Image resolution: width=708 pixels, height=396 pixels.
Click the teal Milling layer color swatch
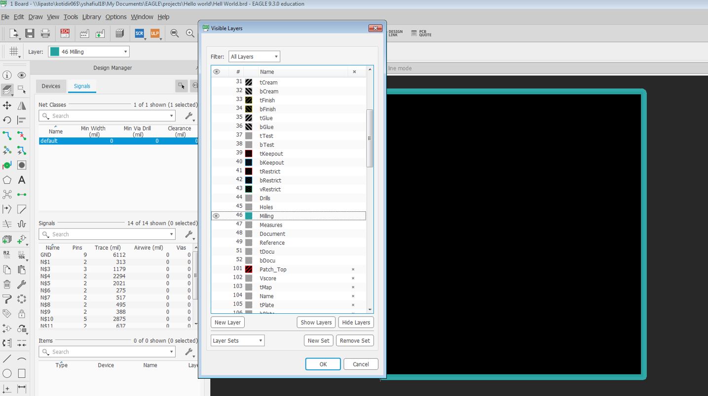249,216
